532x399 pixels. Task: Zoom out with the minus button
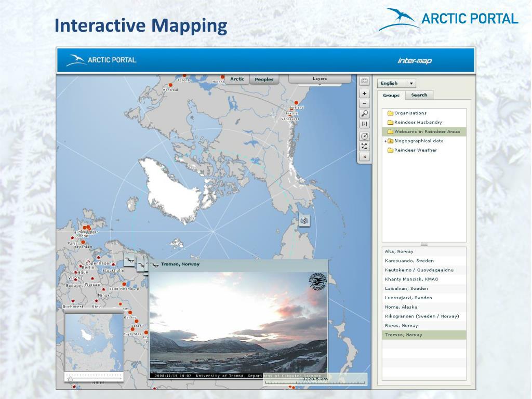point(364,103)
